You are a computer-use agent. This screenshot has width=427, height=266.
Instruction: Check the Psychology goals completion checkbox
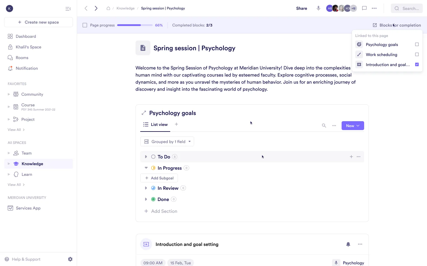[417, 44]
